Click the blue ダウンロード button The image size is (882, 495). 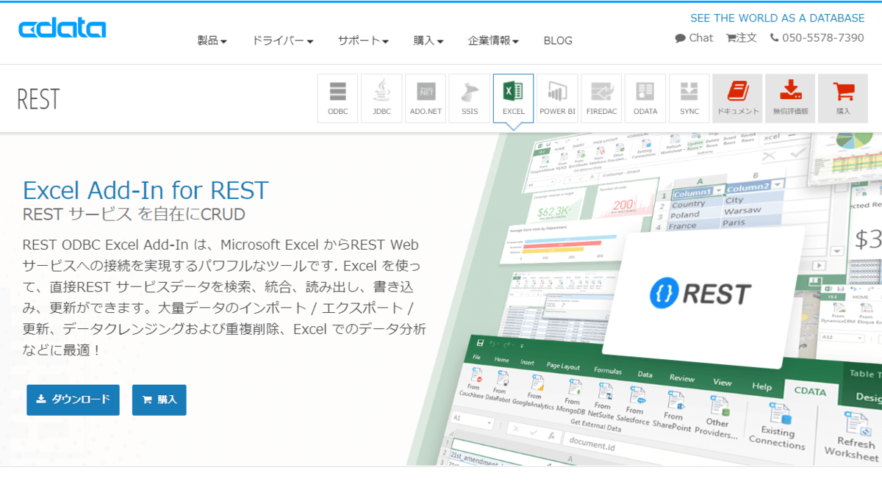[73, 400]
